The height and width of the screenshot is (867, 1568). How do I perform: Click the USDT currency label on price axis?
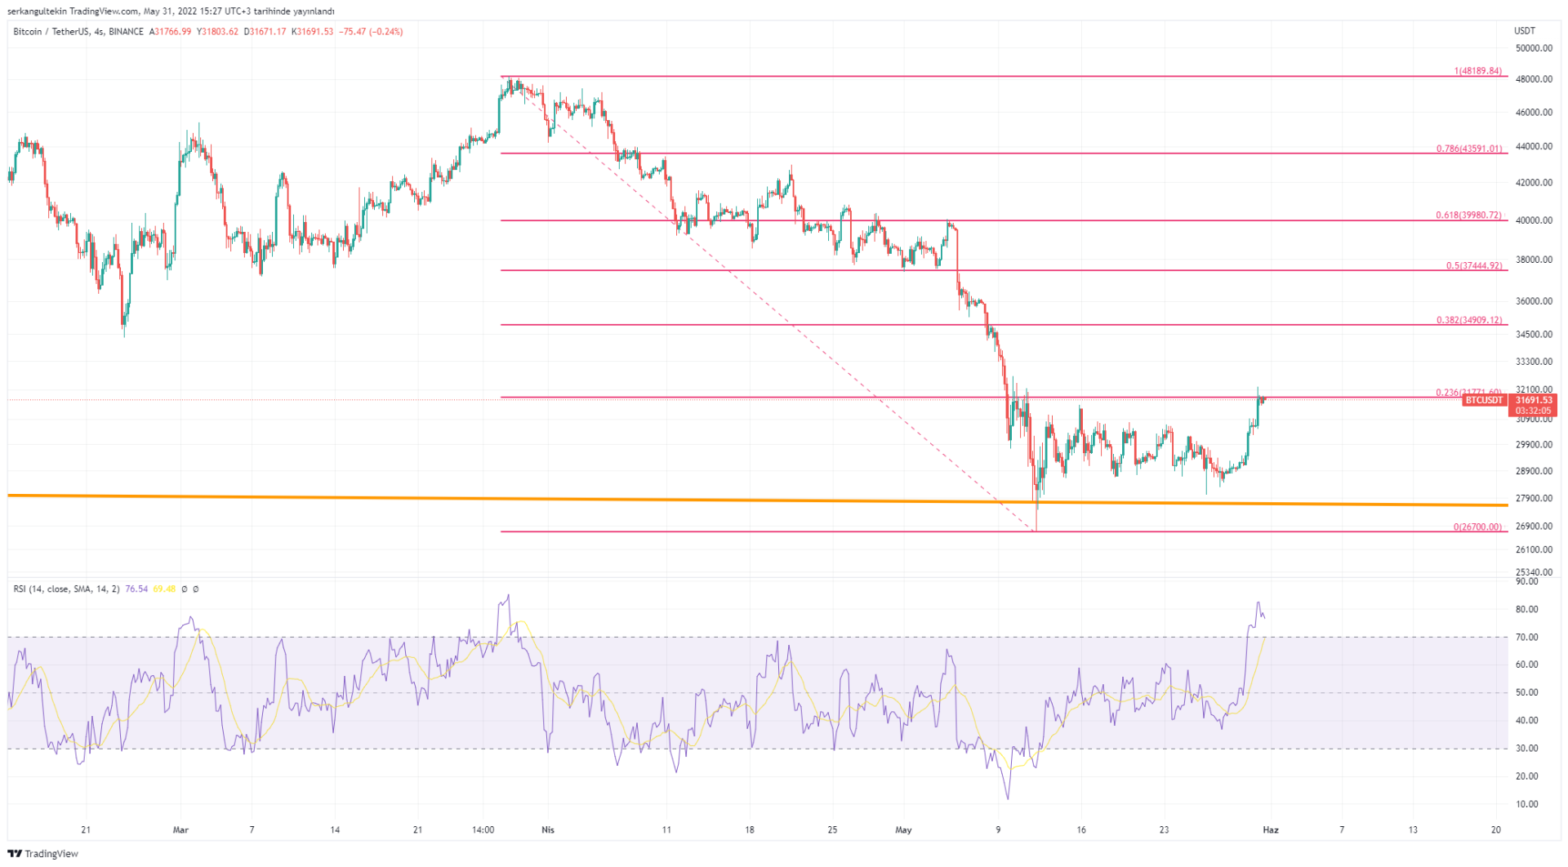(x=1524, y=31)
